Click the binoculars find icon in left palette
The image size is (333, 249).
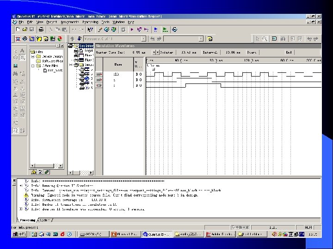click(15, 73)
